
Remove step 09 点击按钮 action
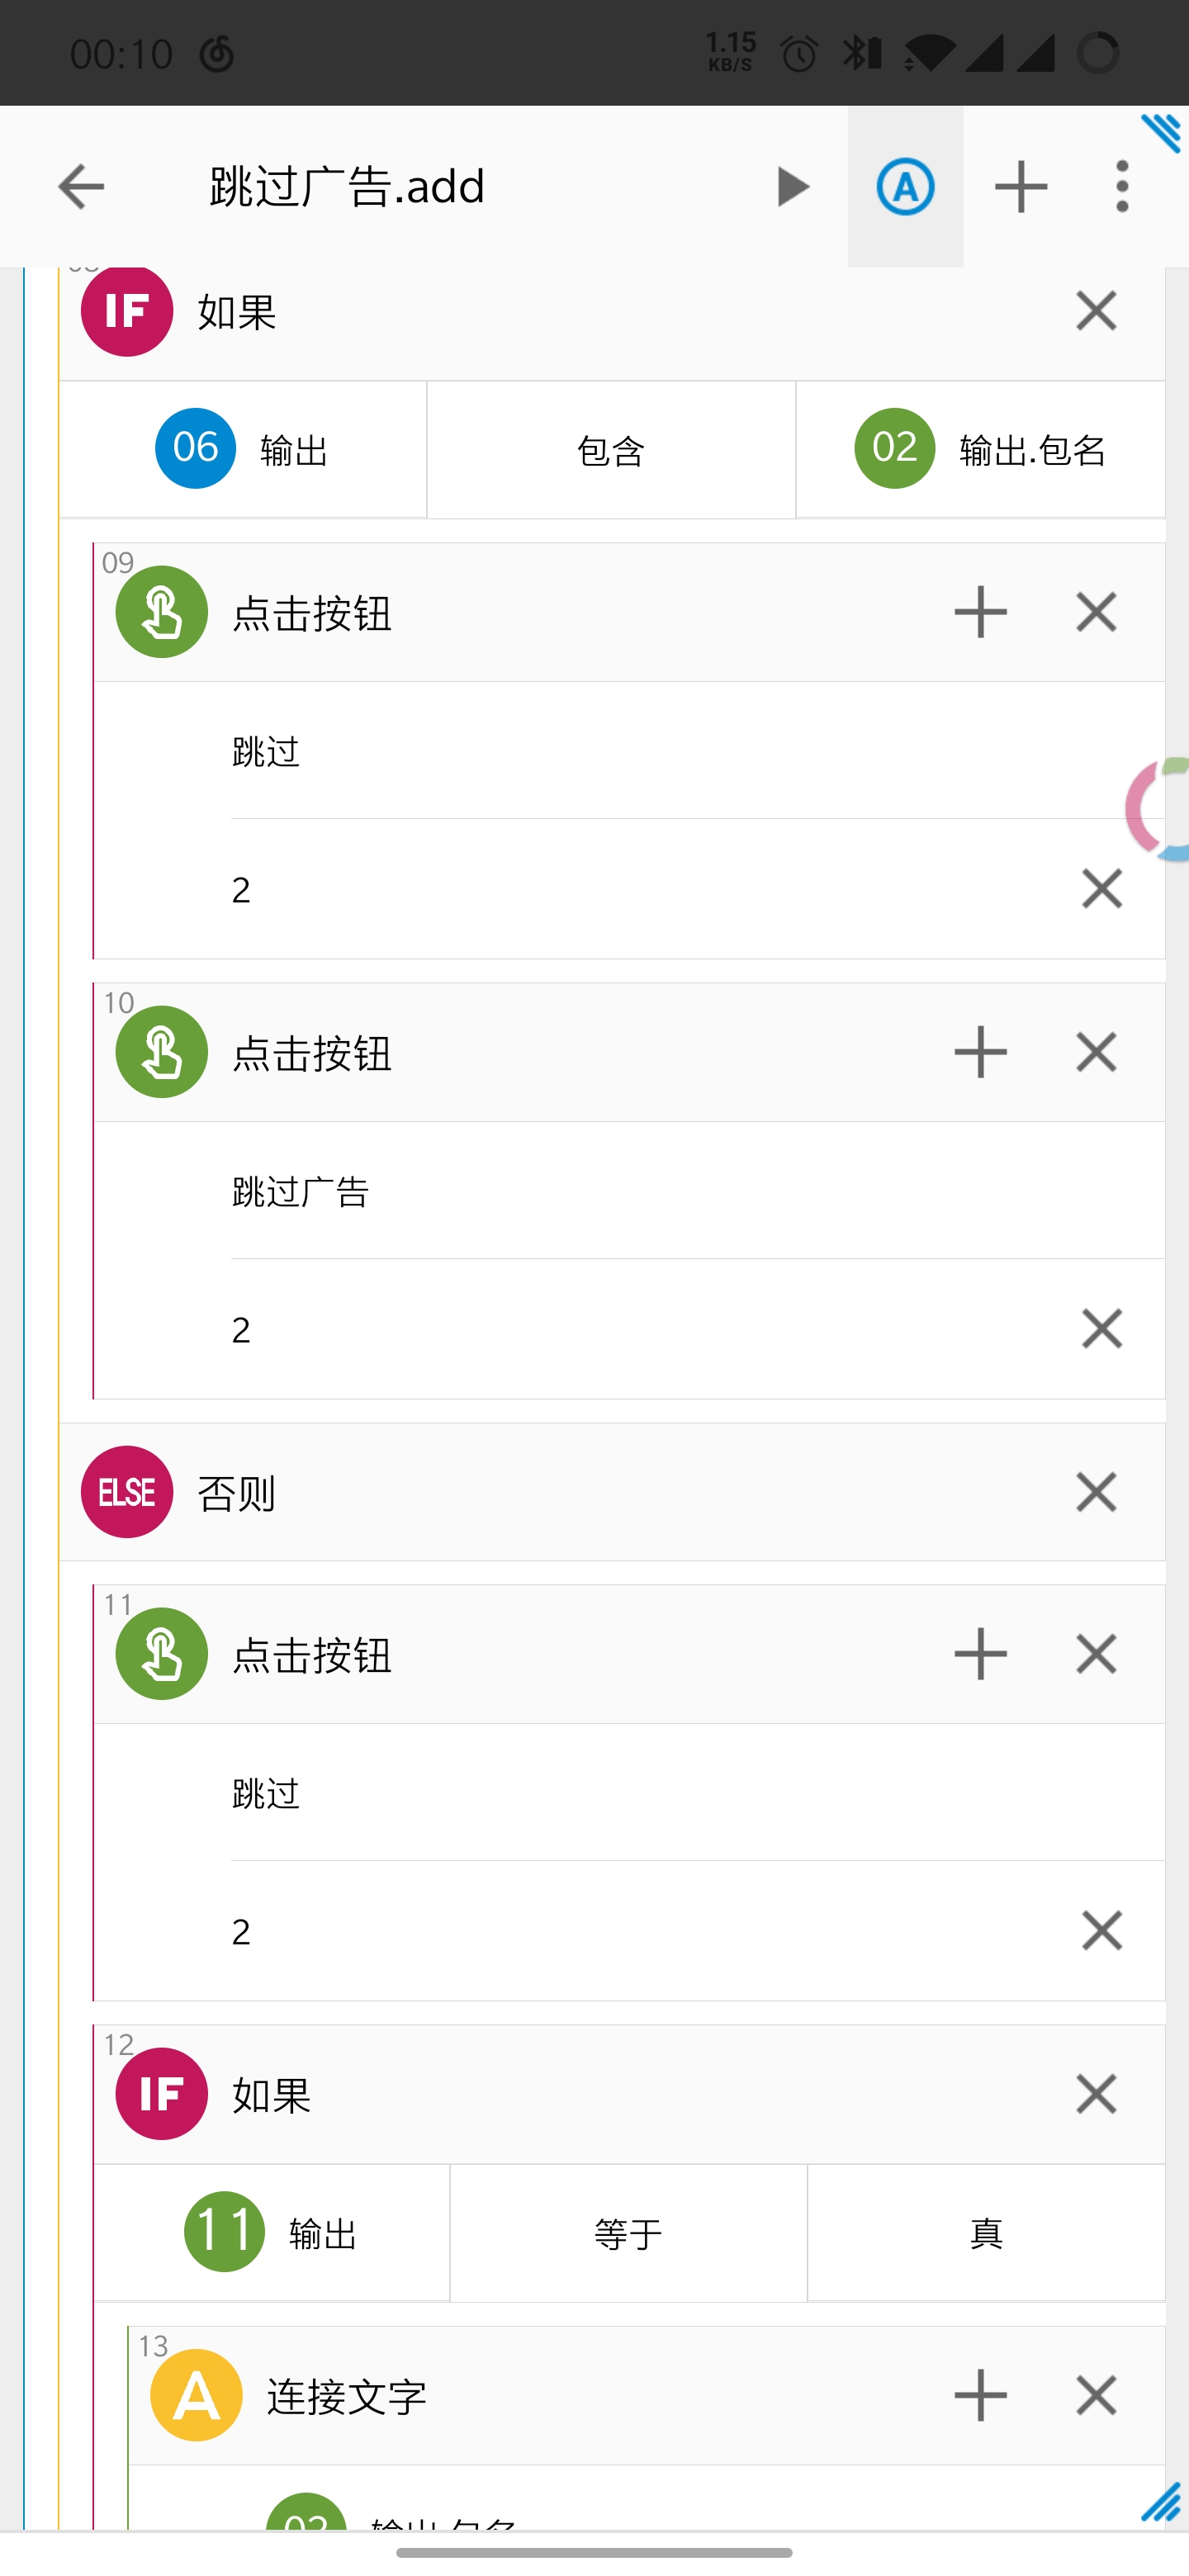[1095, 612]
